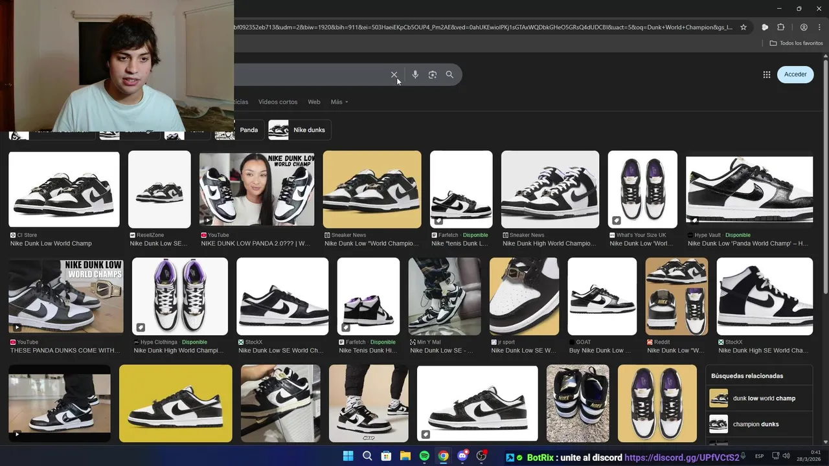Select related search 'dunk low world champ'

click(x=759, y=398)
